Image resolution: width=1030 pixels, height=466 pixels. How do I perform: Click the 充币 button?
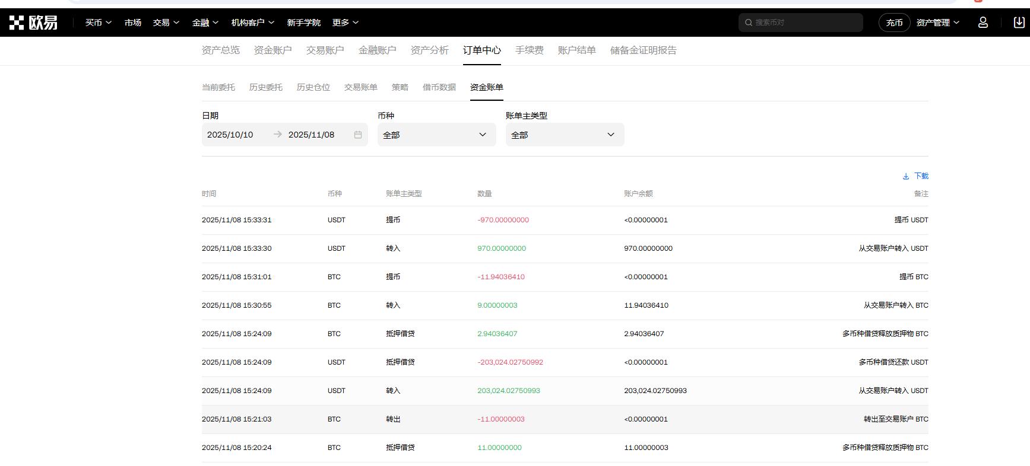(x=894, y=23)
